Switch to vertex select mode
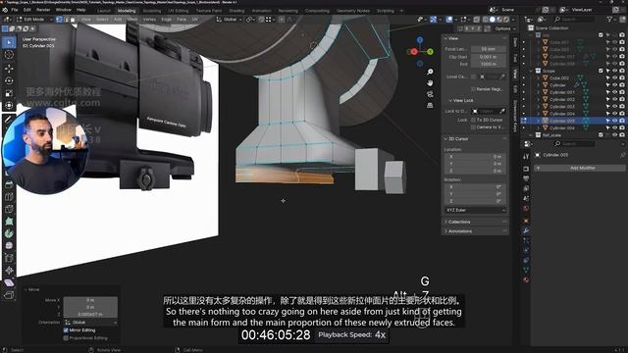 tap(59, 20)
